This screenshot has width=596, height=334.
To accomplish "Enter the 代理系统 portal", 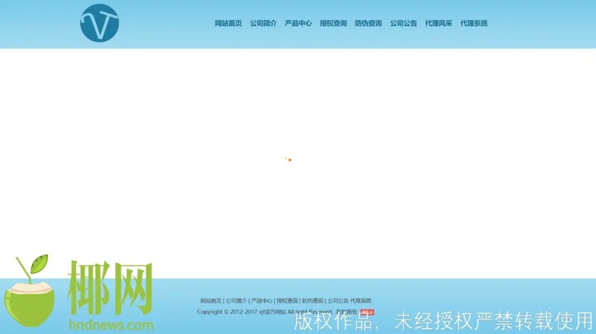I will [472, 23].
